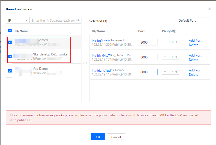Increase weight for ins-hq0utoiv server
Viewport: 216px width, 145px height.
(x=176, y=42)
